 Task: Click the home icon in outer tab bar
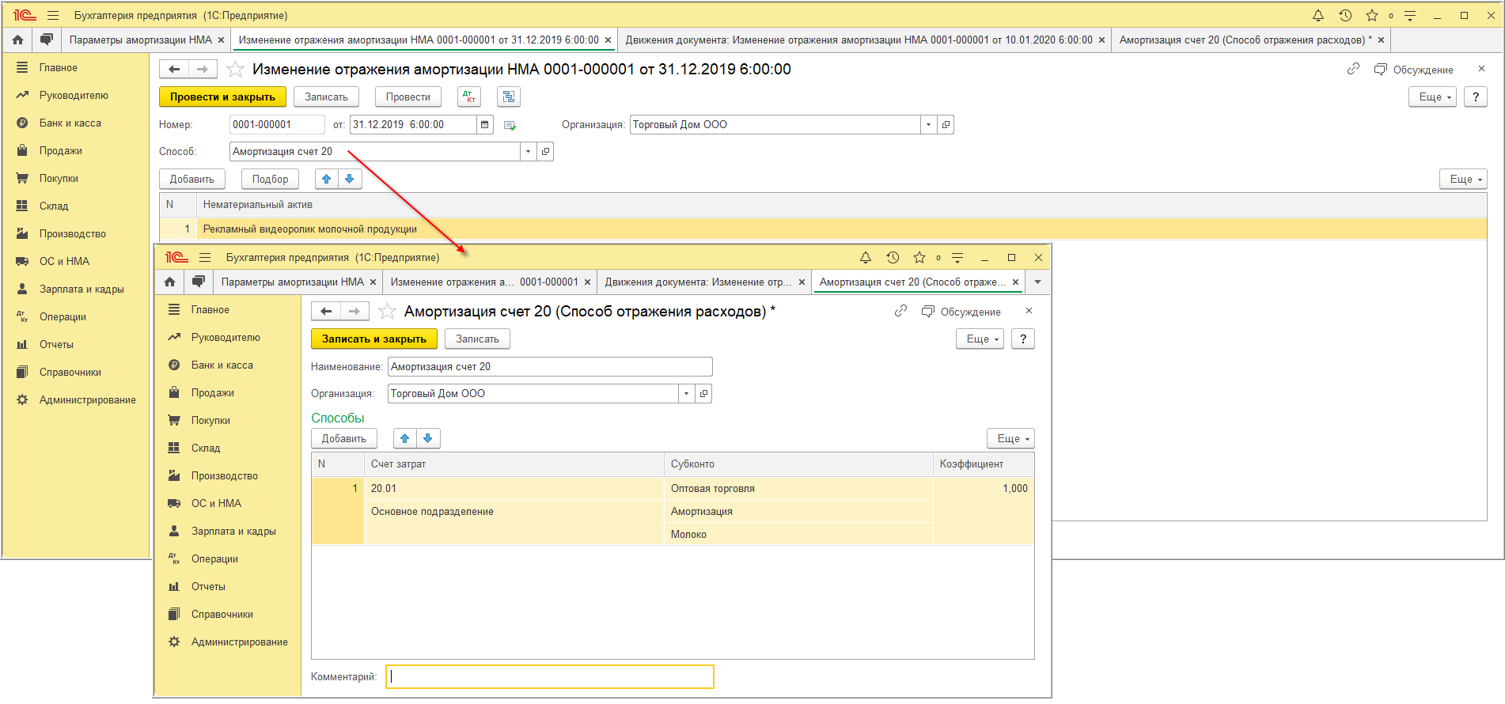17,40
